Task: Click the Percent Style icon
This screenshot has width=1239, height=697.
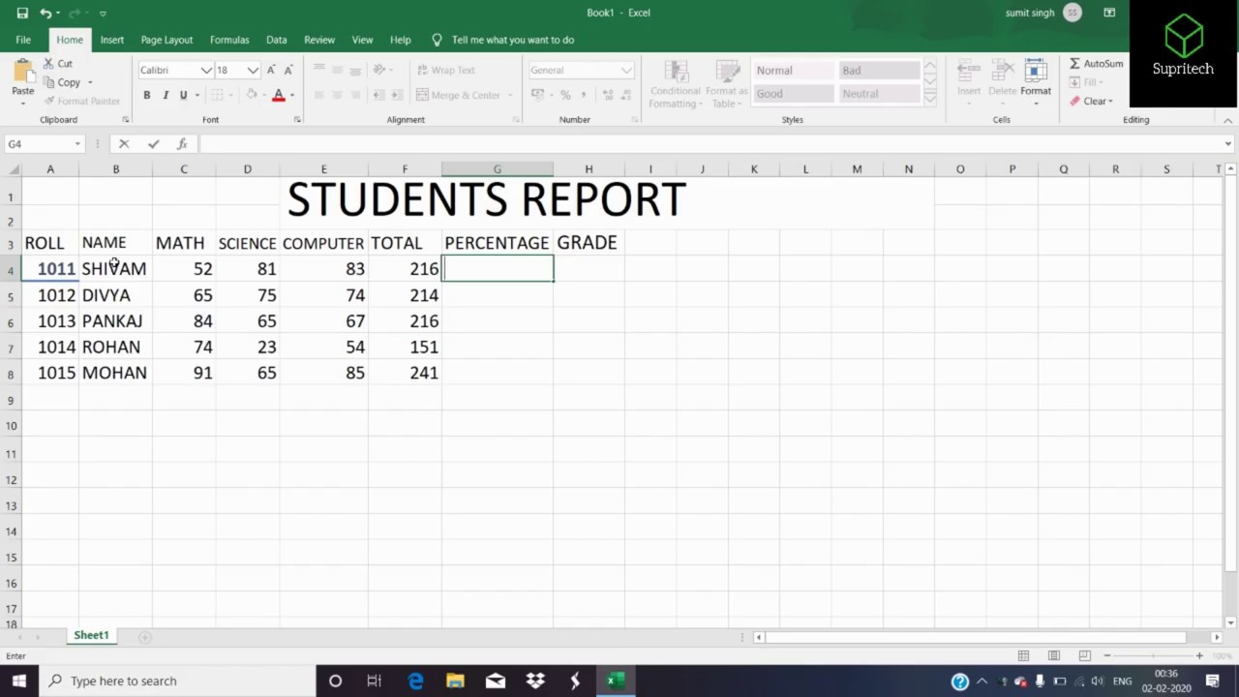Action: point(565,95)
